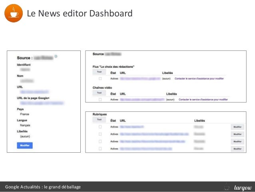Check the second Rubriques row checkbox
The height and width of the screenshot is (192, 255).
(100, 134)
